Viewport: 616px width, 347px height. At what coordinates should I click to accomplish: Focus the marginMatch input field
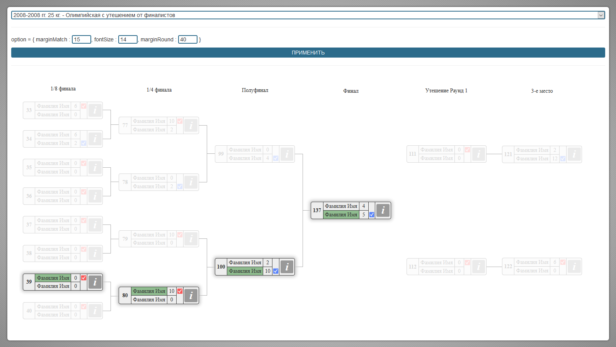82,39
